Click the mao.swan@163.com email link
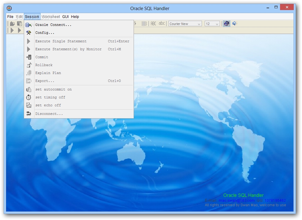This screenshot has height=220, width=302. [236, 200]
